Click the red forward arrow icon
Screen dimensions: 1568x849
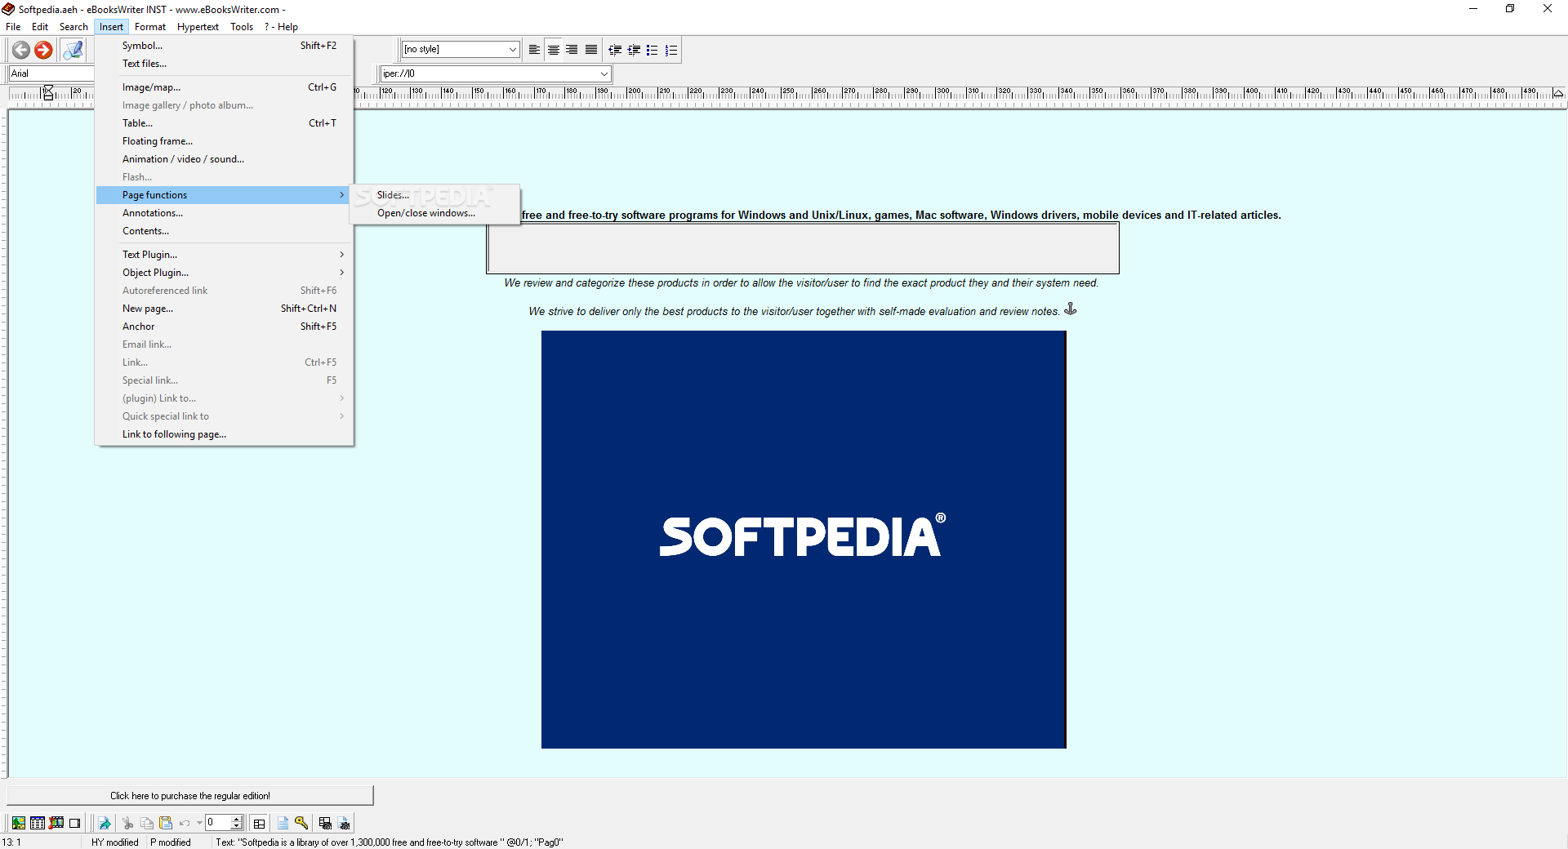[x=43, y=50]
